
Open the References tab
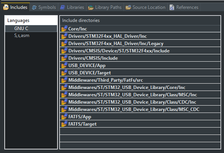(184, 7)
